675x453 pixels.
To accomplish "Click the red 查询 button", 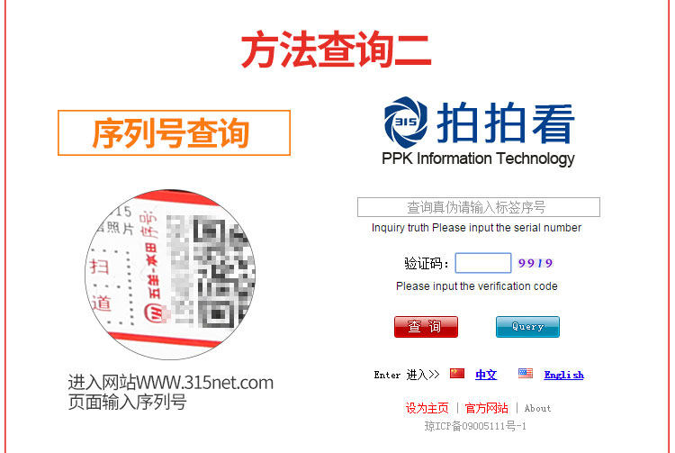I will [x=426, y=327].
